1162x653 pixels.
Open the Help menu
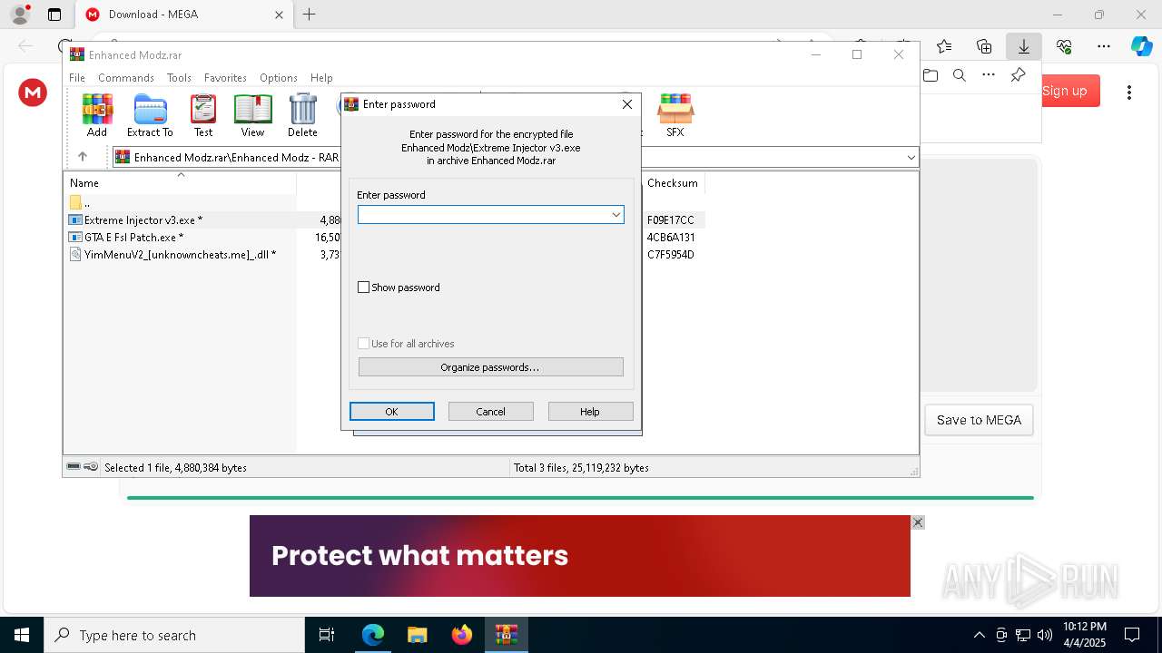321,78
